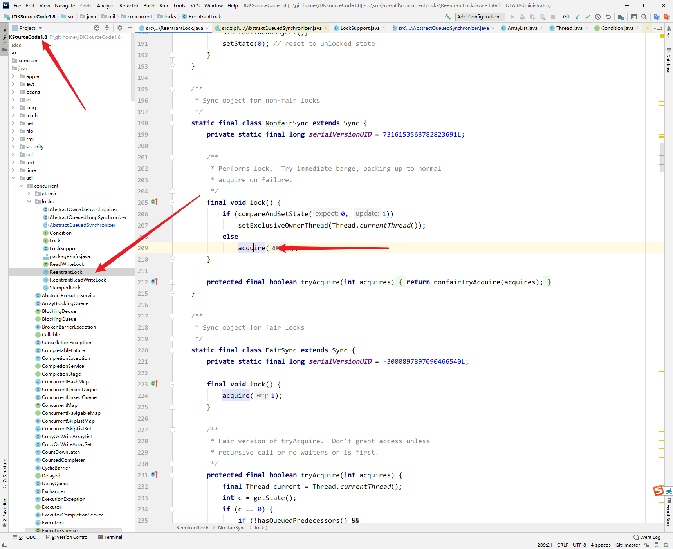Open the Event Log

point(647,537)
